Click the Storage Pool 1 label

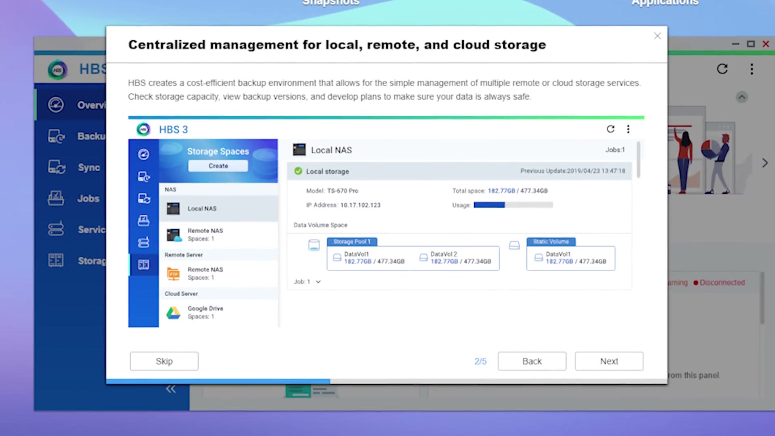[352, 241]
